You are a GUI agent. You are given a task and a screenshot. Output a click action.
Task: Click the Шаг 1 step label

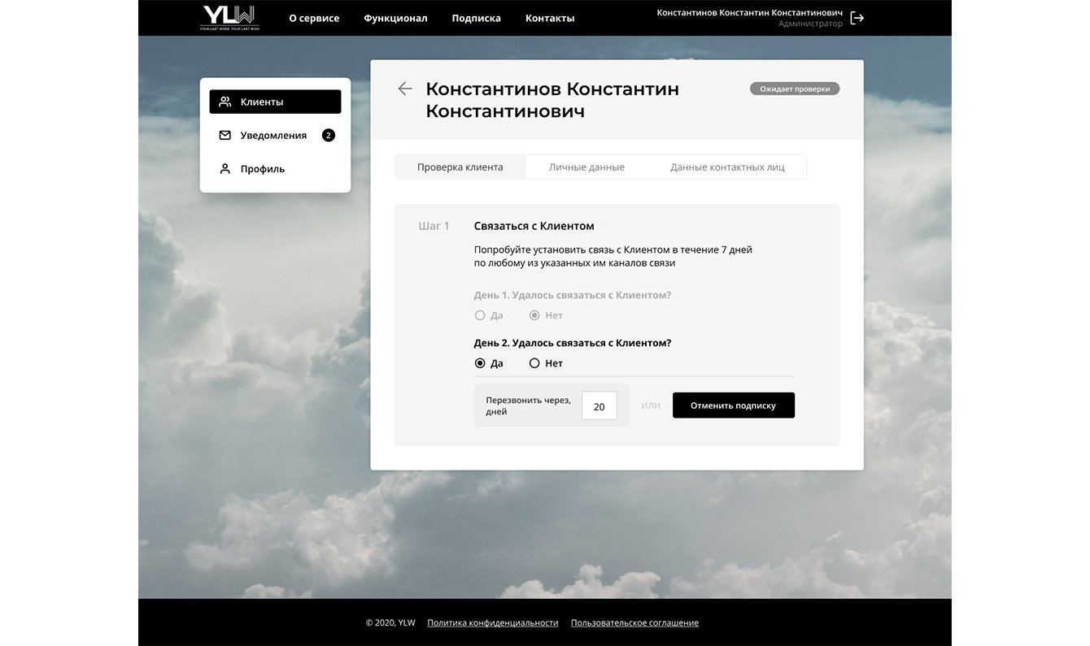[x=434, y=226]
